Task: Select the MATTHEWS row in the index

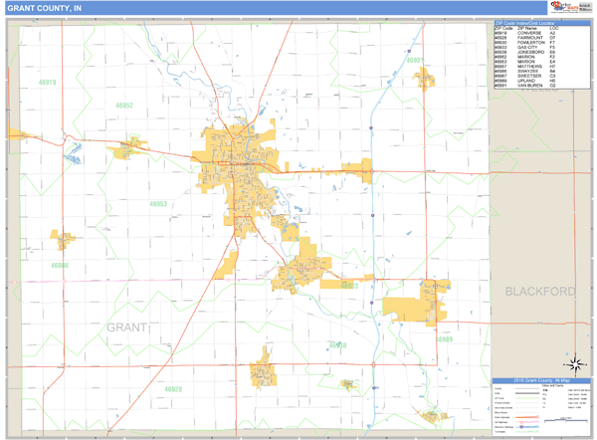Action: click(525, 67)
